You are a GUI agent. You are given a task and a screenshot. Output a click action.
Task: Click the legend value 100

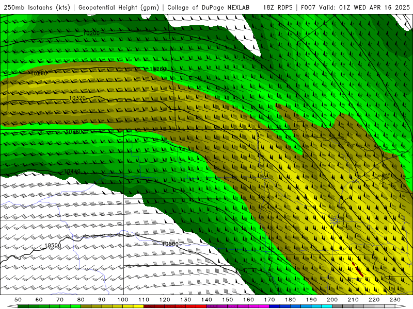[x=123, y=300]
